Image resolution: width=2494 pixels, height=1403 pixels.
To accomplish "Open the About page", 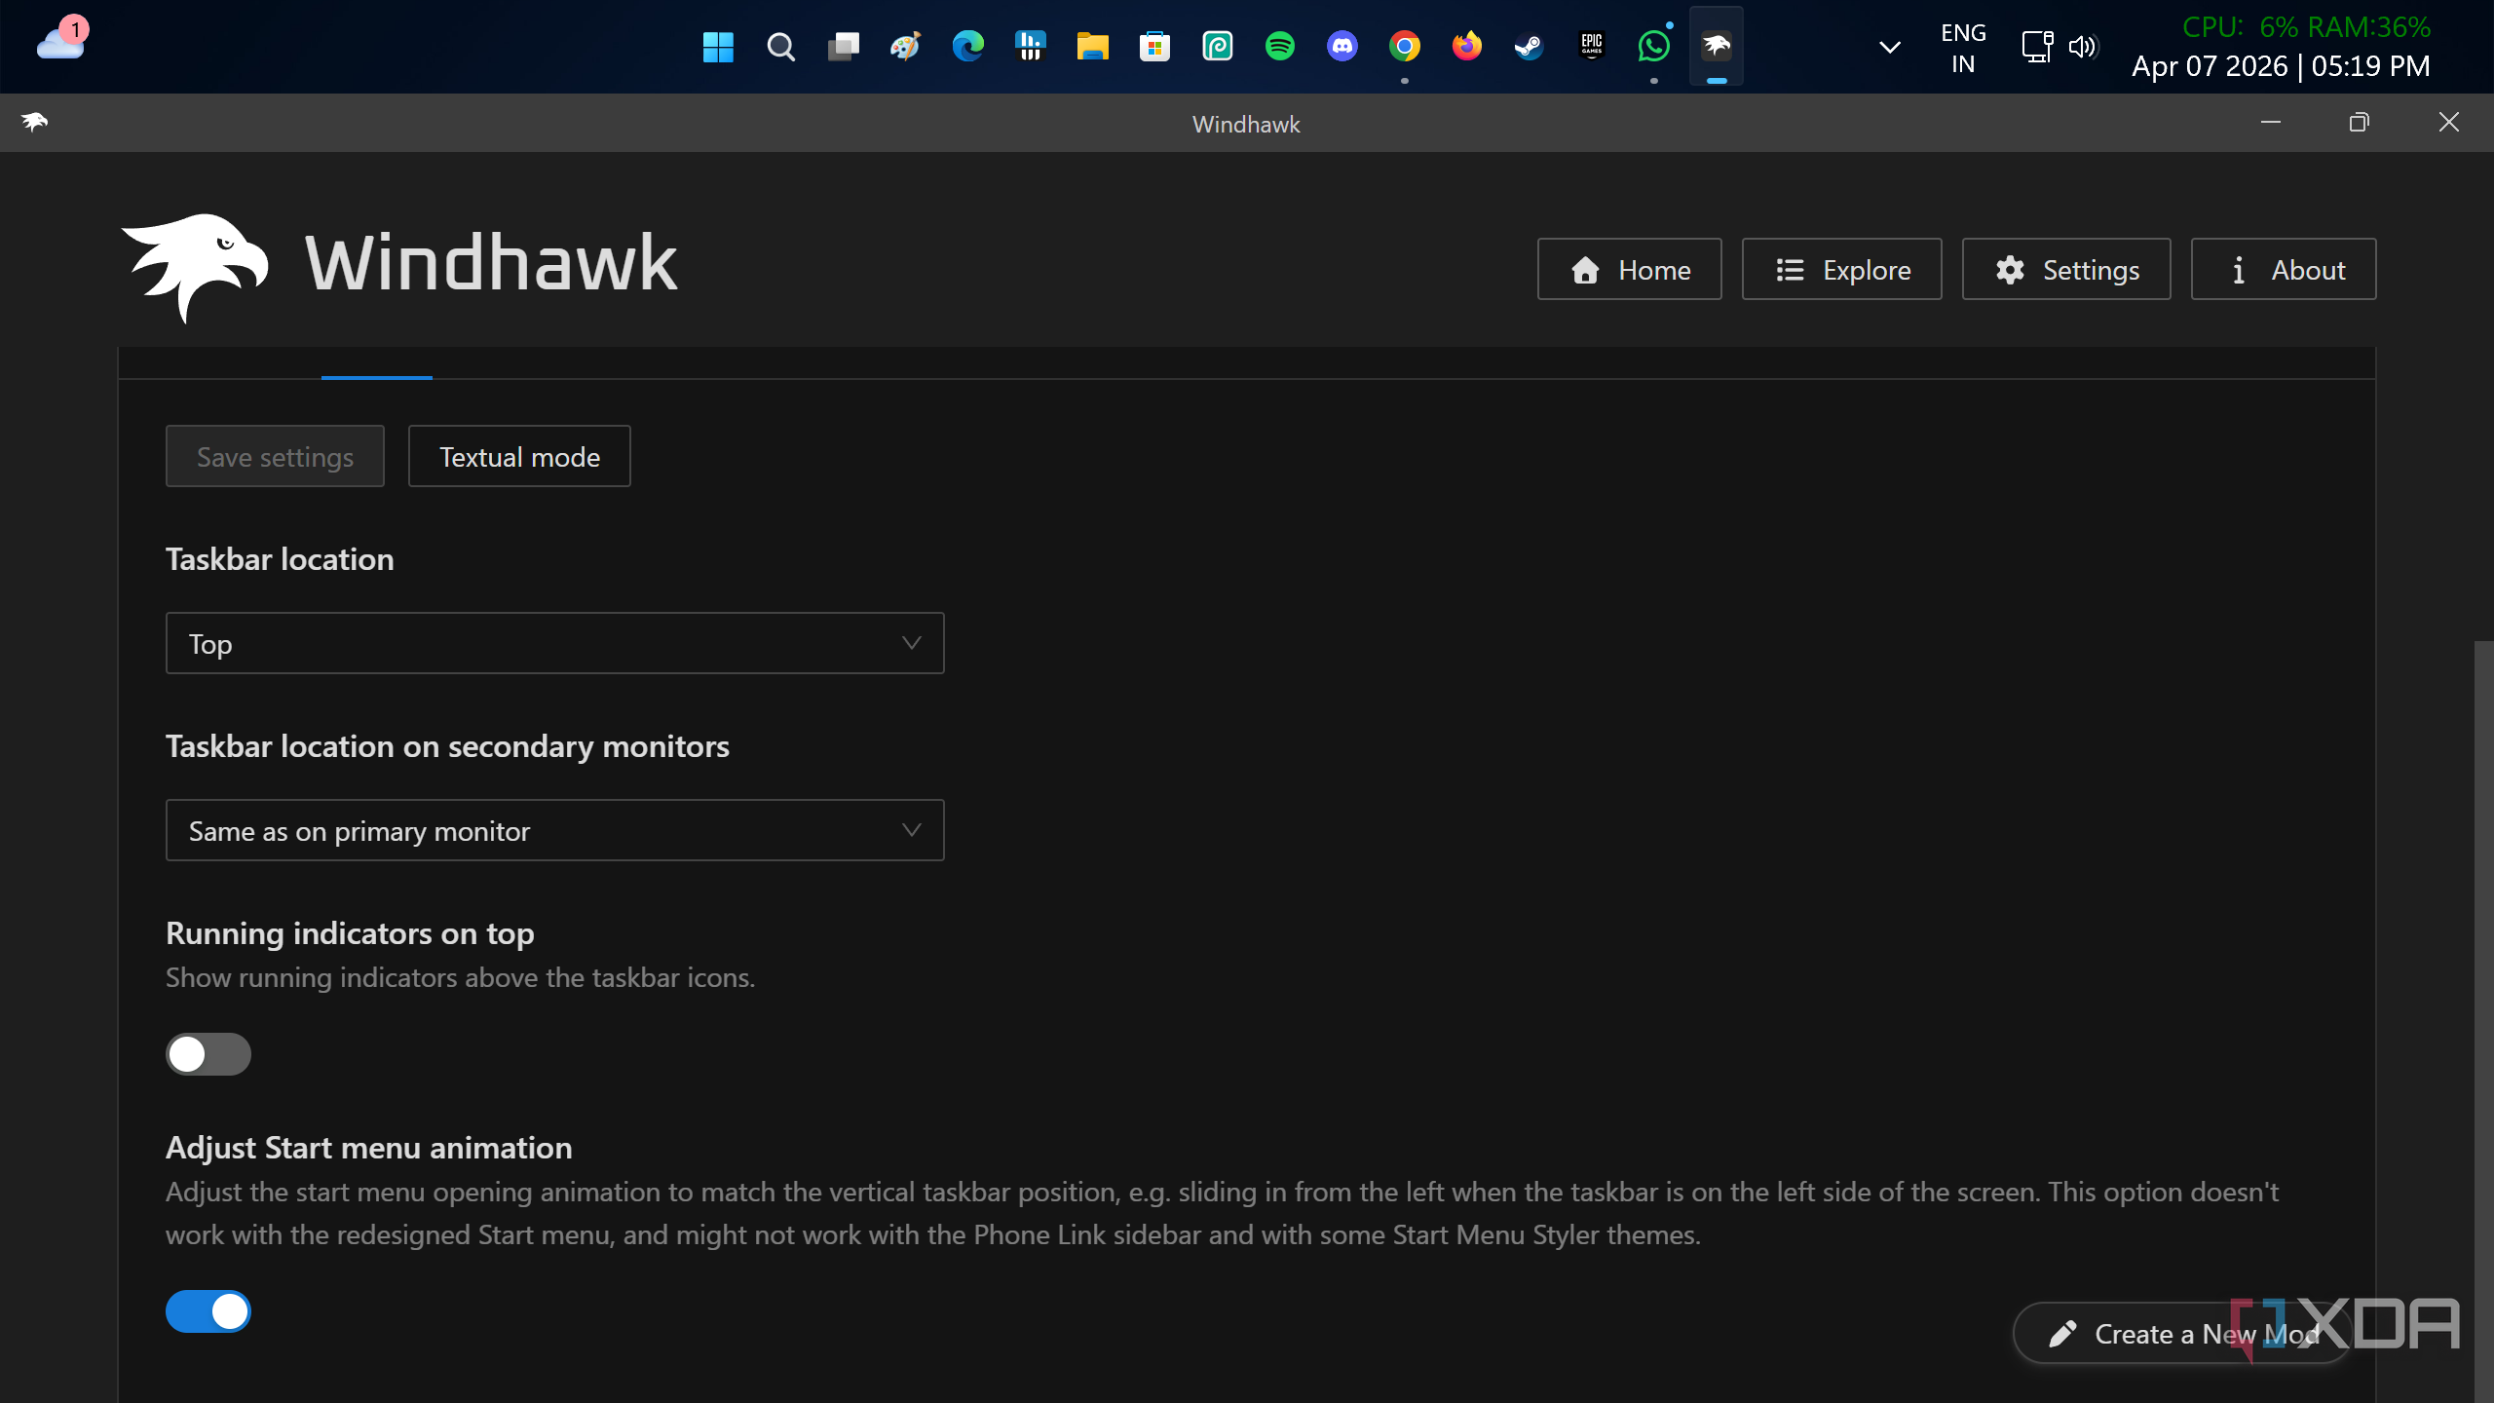I will coord(2283,269).
